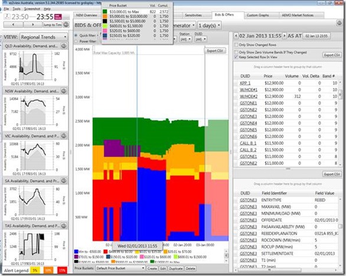The width and height of the screenshot is (346, 276).
Task: Click the Delete price bucket button
Action: point(191,268)
